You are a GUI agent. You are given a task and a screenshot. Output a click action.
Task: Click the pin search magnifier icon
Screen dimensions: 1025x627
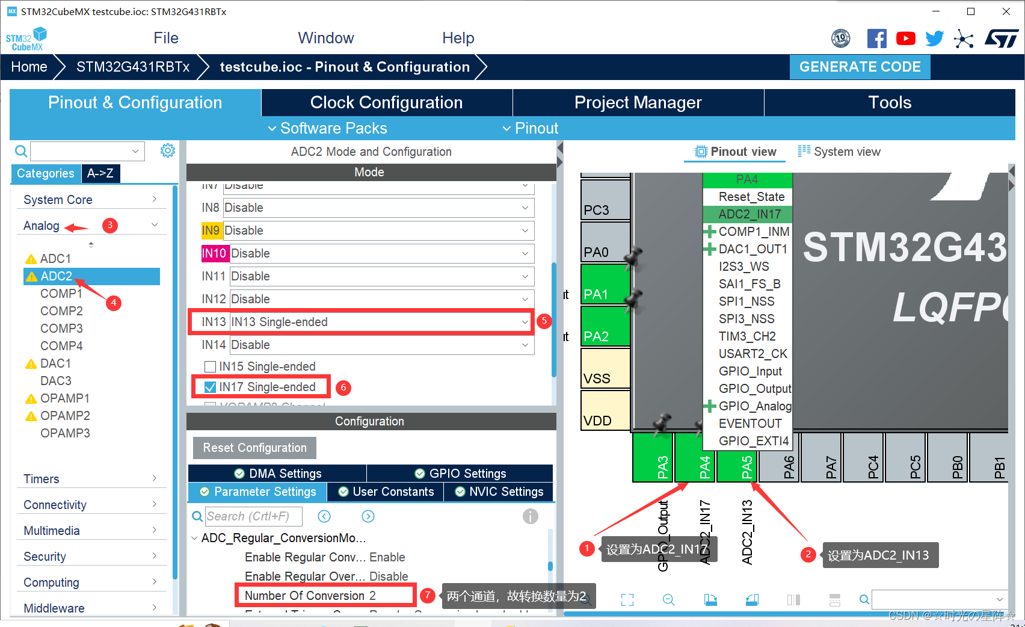click(x=864, y=599)
